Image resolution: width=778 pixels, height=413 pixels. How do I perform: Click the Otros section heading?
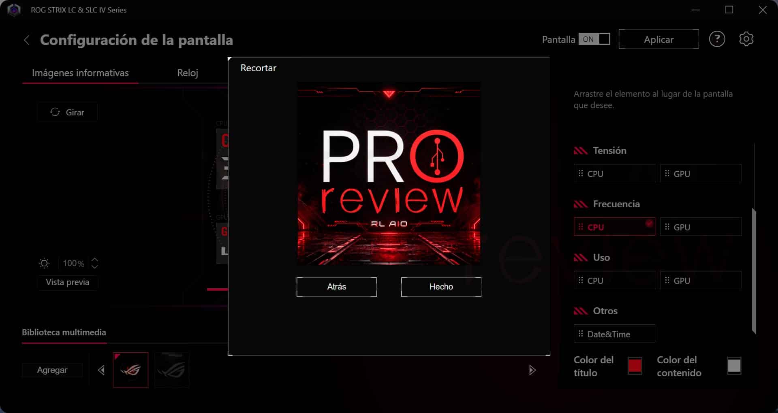pos(605,311)
